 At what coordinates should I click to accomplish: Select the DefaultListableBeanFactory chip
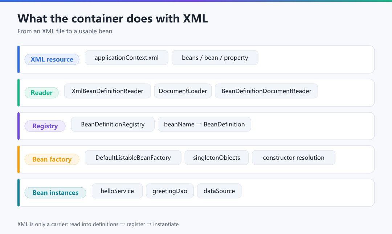133,158
